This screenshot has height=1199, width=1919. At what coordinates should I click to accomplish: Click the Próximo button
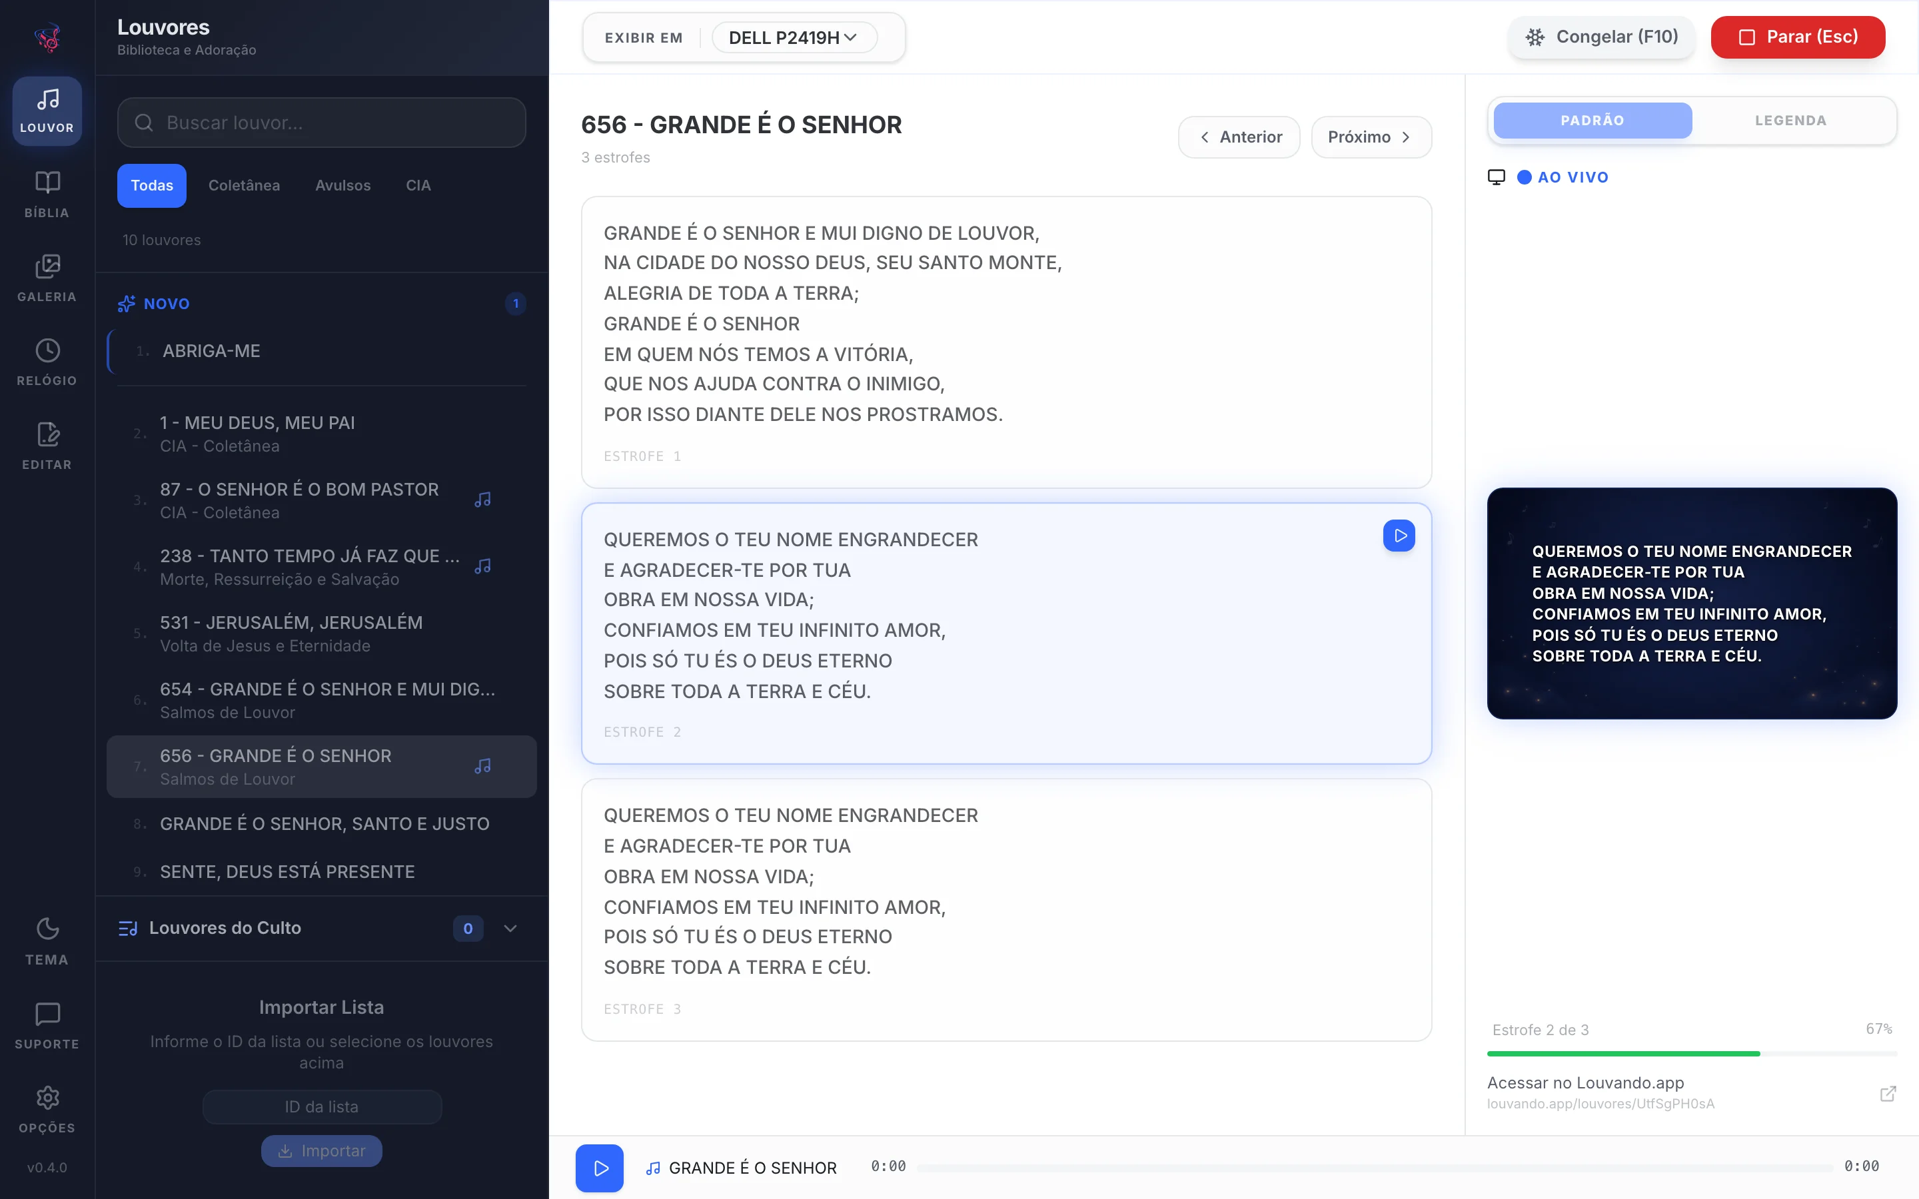(1371, 137)
